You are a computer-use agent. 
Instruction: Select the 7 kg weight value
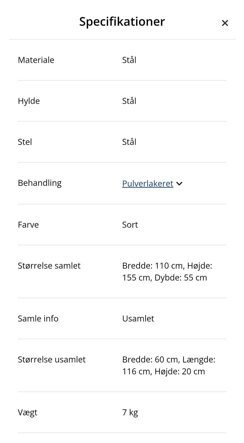[130, 412]
